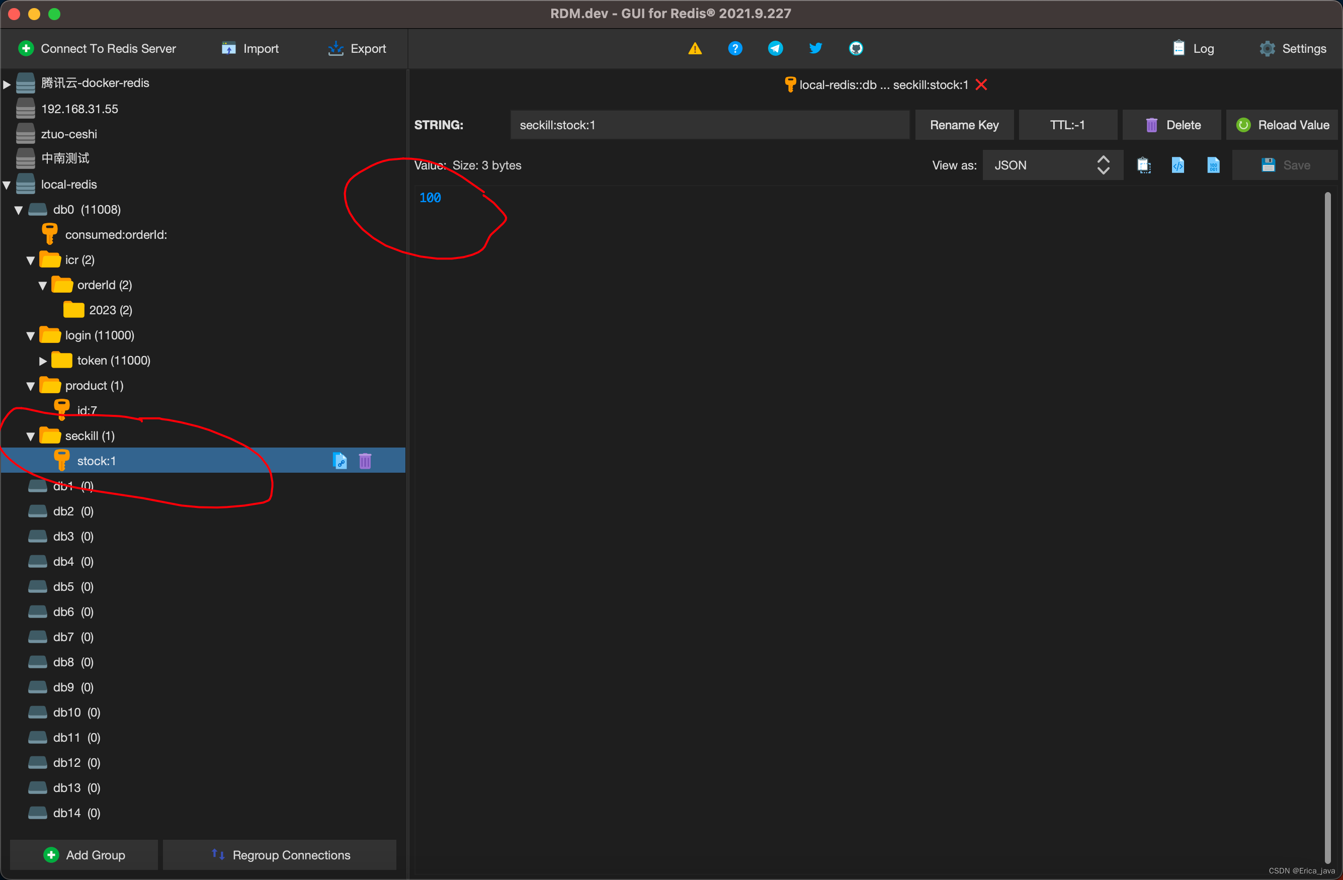Click the blue help question mark icon
This screenshot has height=880, width=1343.
pyautogui.click(x=735, y=48)
